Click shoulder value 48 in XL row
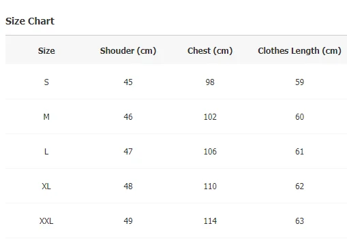The height and width of the screenshot is (245, 347). coord(128,186)
